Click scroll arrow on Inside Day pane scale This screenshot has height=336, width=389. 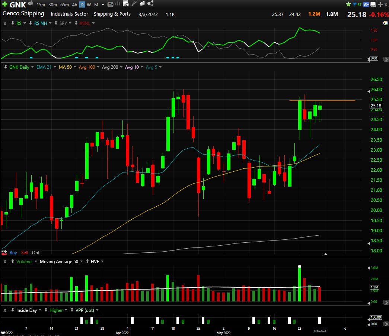click(386, 324)
